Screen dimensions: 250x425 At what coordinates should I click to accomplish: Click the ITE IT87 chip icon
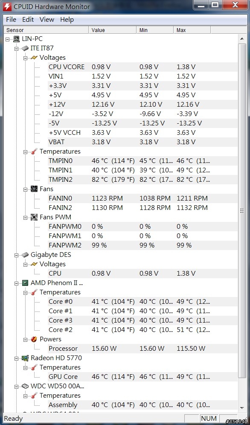click(x=25, y=48)
